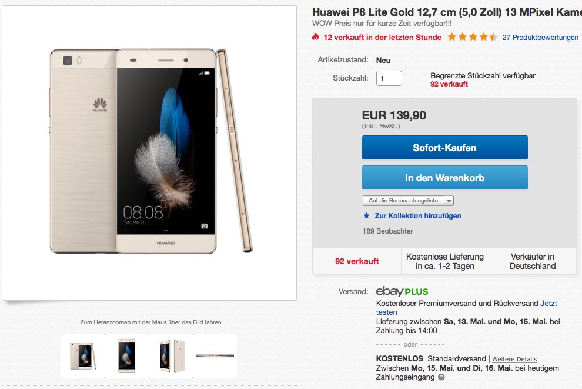Click the red 92 verkauft link under Stückzahl
The image size is (582, 389).
(449, 84)
